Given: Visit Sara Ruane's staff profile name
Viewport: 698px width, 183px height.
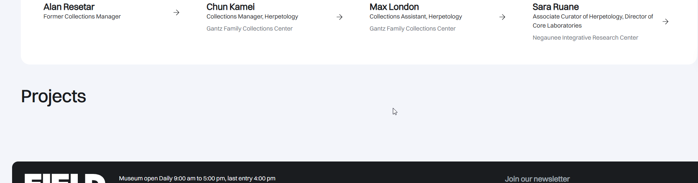Looking at the screenshot, I should click(556, 7).
